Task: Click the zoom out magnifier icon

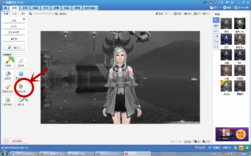Action: [x=30, y=14]
